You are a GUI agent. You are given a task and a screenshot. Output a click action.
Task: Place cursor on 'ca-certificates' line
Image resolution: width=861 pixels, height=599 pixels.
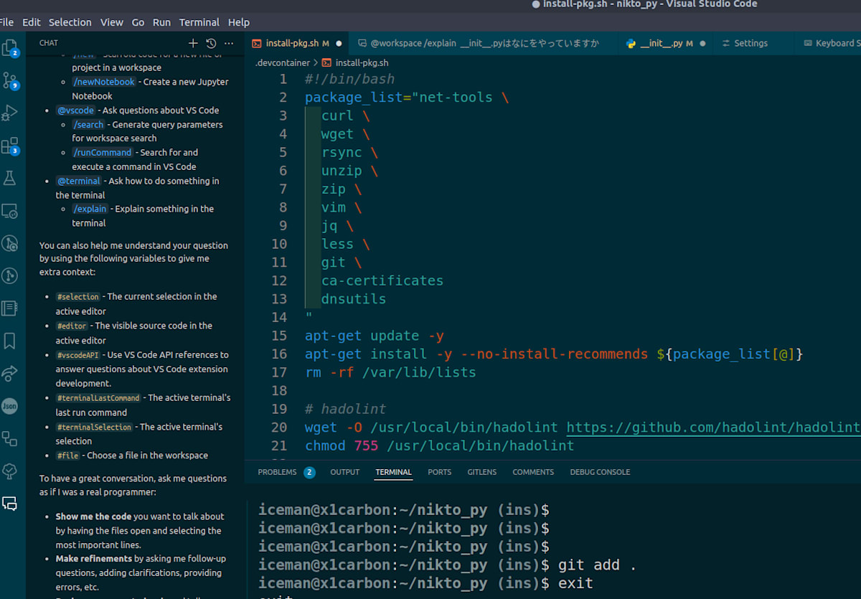(x=382, y=280)
